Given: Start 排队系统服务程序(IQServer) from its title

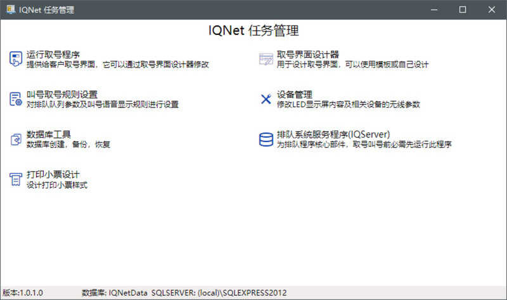Looking at the screenshot, I should coord(333,134).
